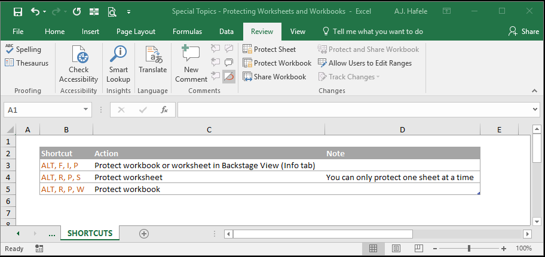Viewport: 545px width, 257px height.
Task: Click the Insert Function fx icon
Action: pos(164,110)
